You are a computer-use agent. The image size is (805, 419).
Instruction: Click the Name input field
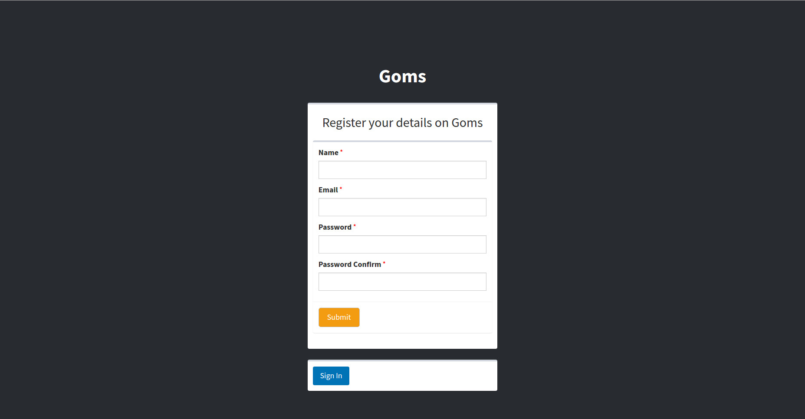[x=402, y=170]
